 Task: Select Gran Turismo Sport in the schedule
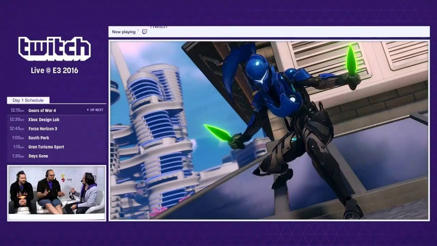(x=46, y=147)
